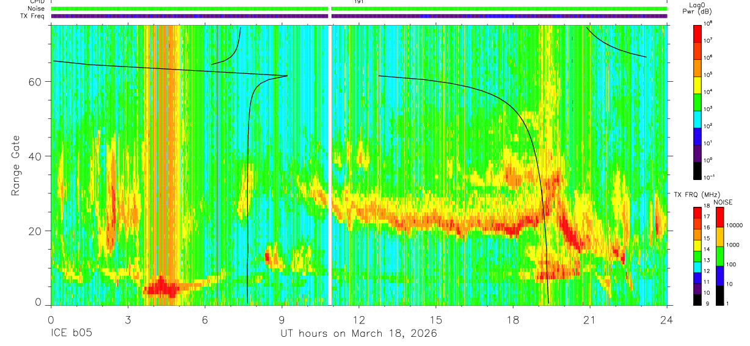The width and height of the screenshot is (750, 346).
Task: Click the orange band of the NOISE colorbar
Action: click(x=720, y=237)
